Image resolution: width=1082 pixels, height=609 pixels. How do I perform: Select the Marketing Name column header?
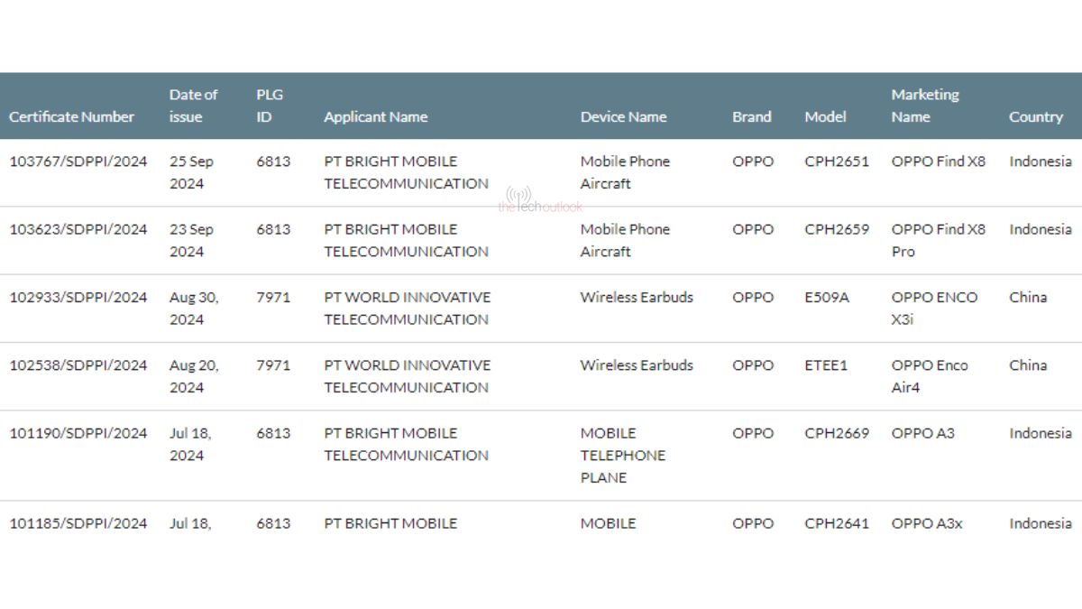tap(925, 106)
